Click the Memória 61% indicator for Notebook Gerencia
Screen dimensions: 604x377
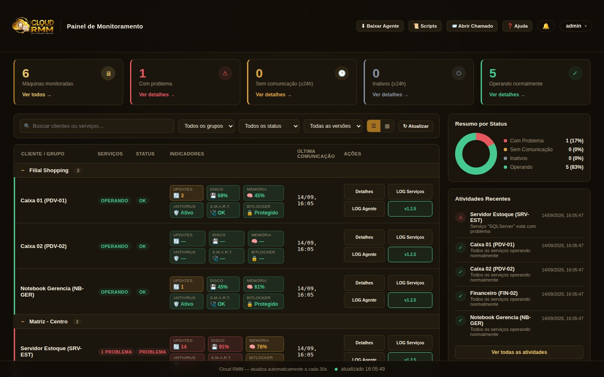(263, 284)
